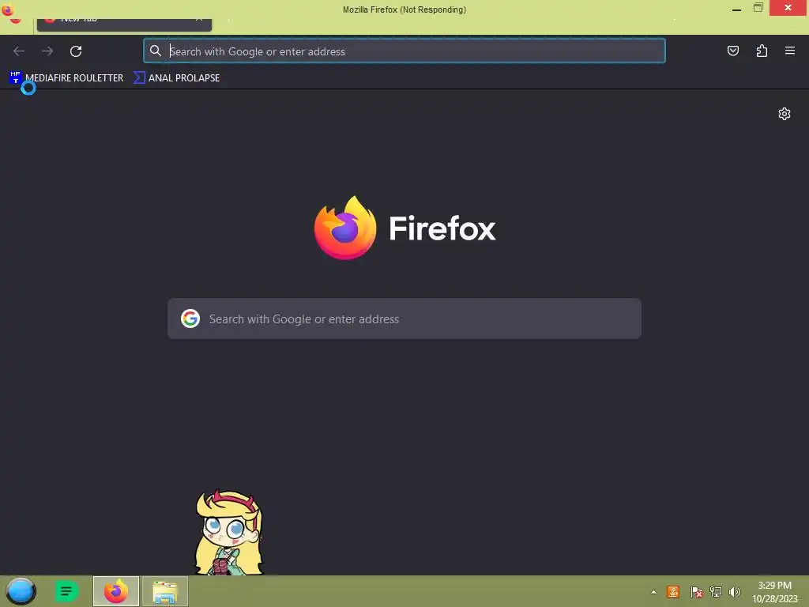The height and width of the screenshot is (607, 809).
Task: Close the New Tab tab
Action: 199,20
